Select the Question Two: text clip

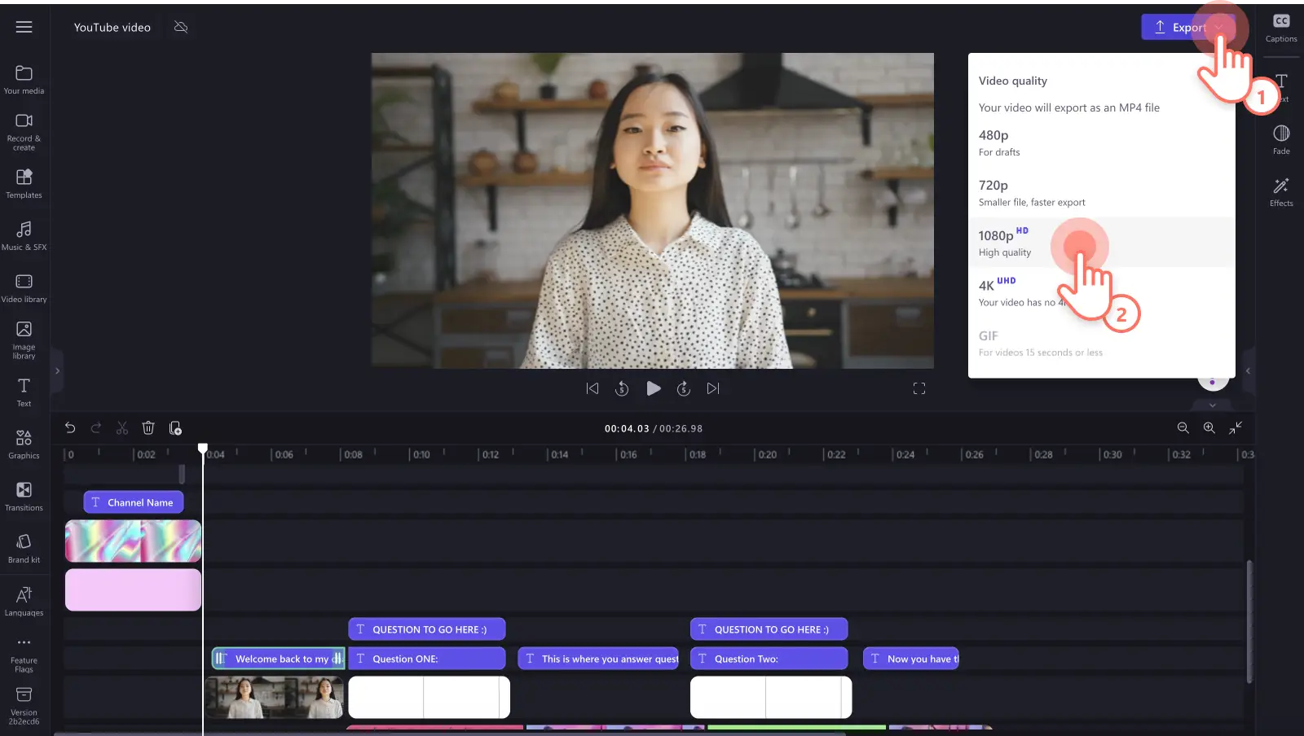[769, 659]
